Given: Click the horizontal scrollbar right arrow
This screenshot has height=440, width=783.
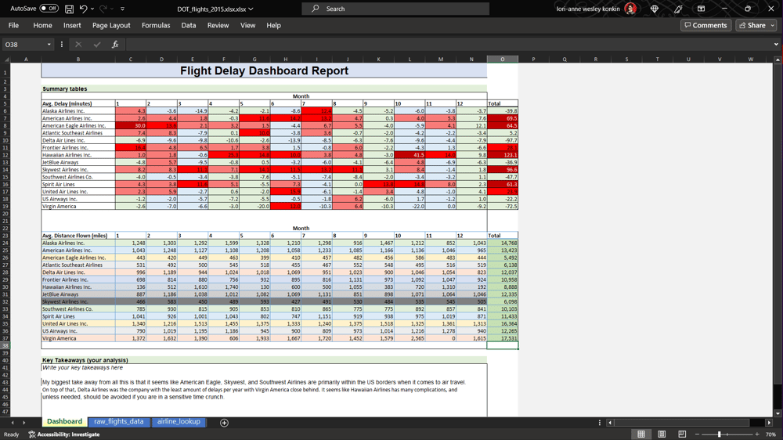Looking at the screenshot, I should click(x=769, y=423).
